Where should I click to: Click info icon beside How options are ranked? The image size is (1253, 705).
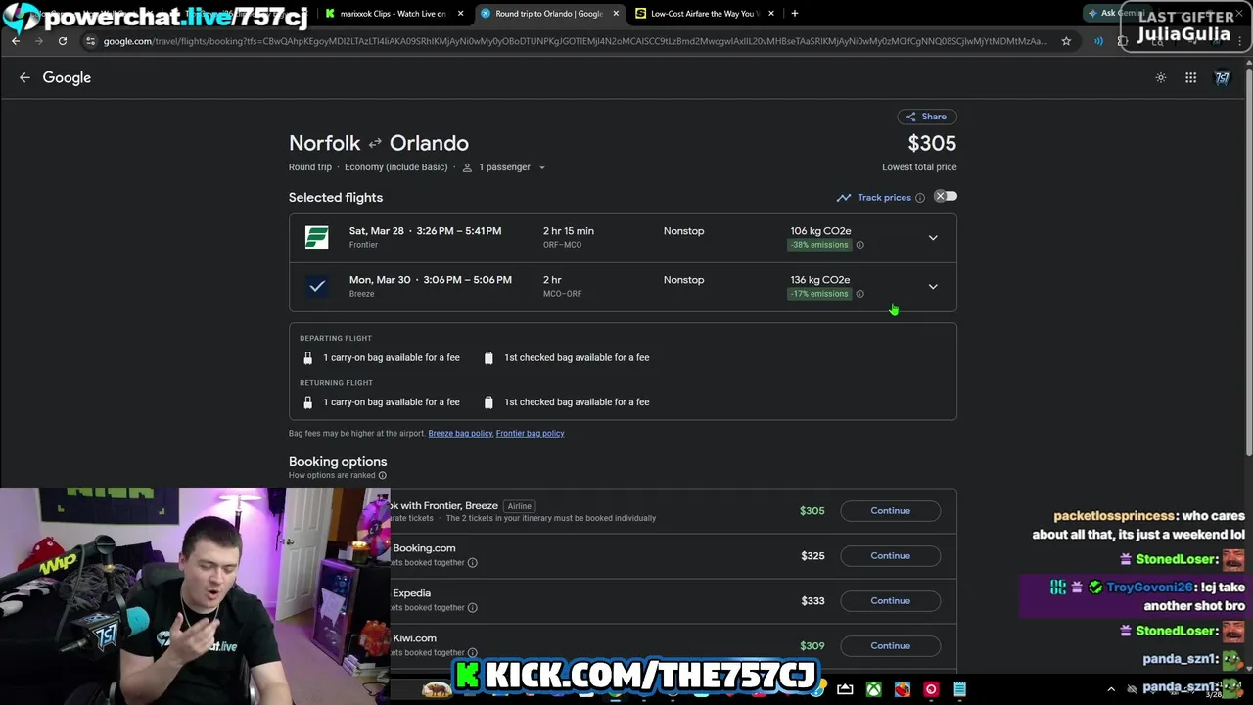(382, 475)
